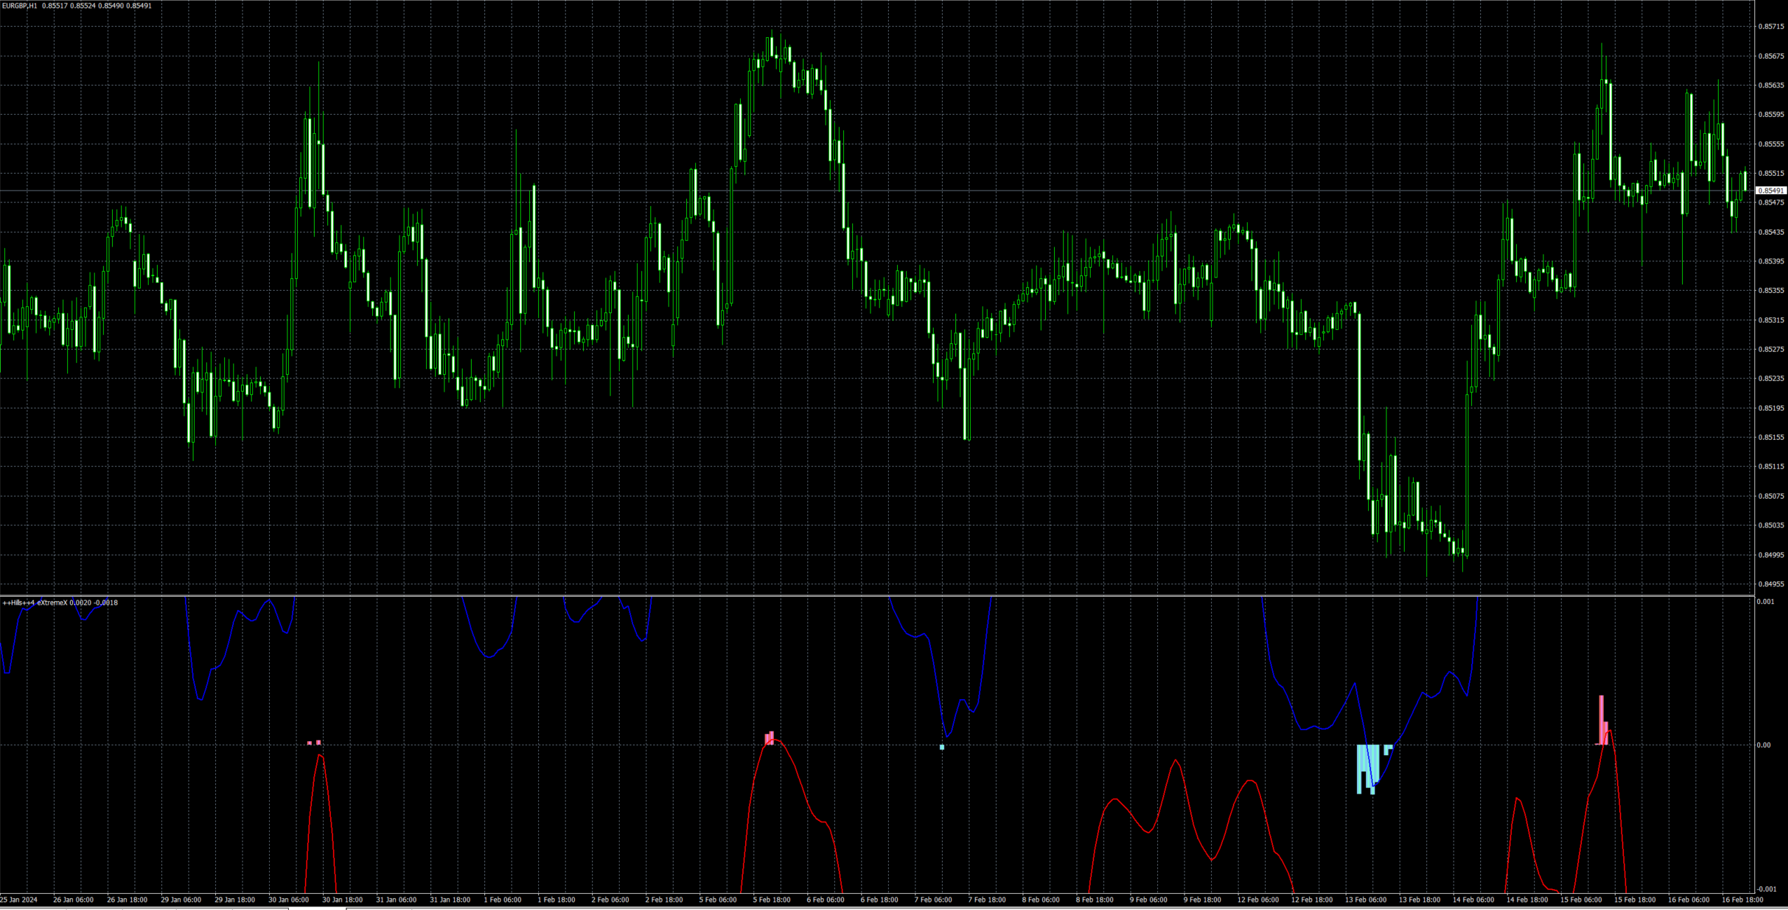Click the 25 Jan 2024 date label
The height and width of the screenshot is (910, 1788).
19,899
